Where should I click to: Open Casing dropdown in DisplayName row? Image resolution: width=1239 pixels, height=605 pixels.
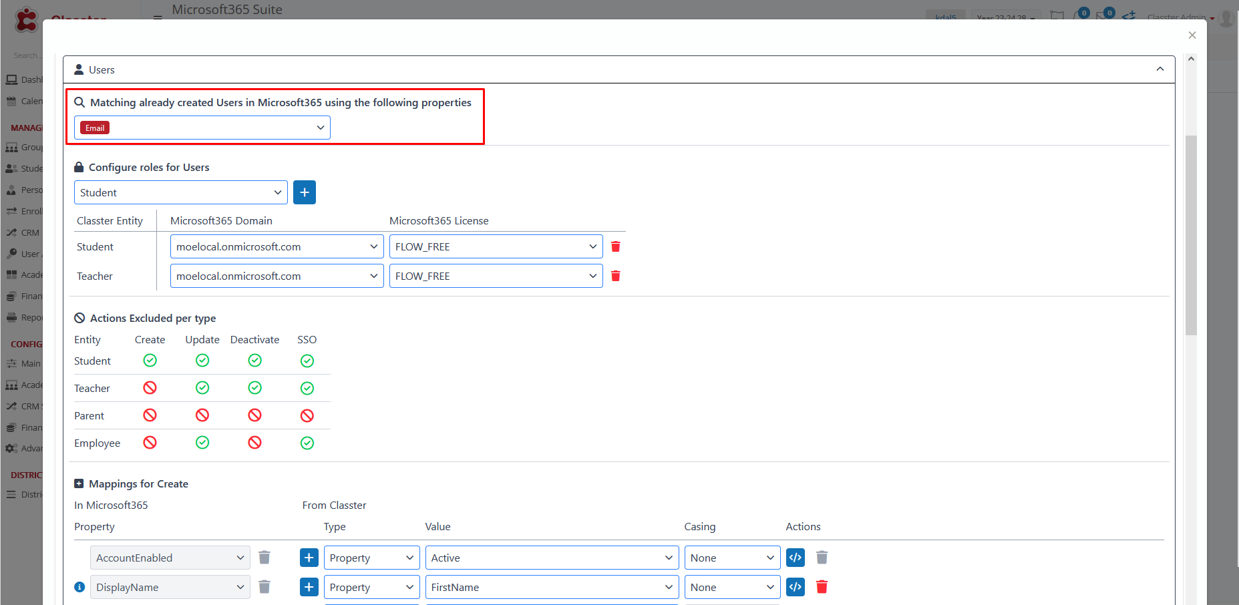(733, 587)
